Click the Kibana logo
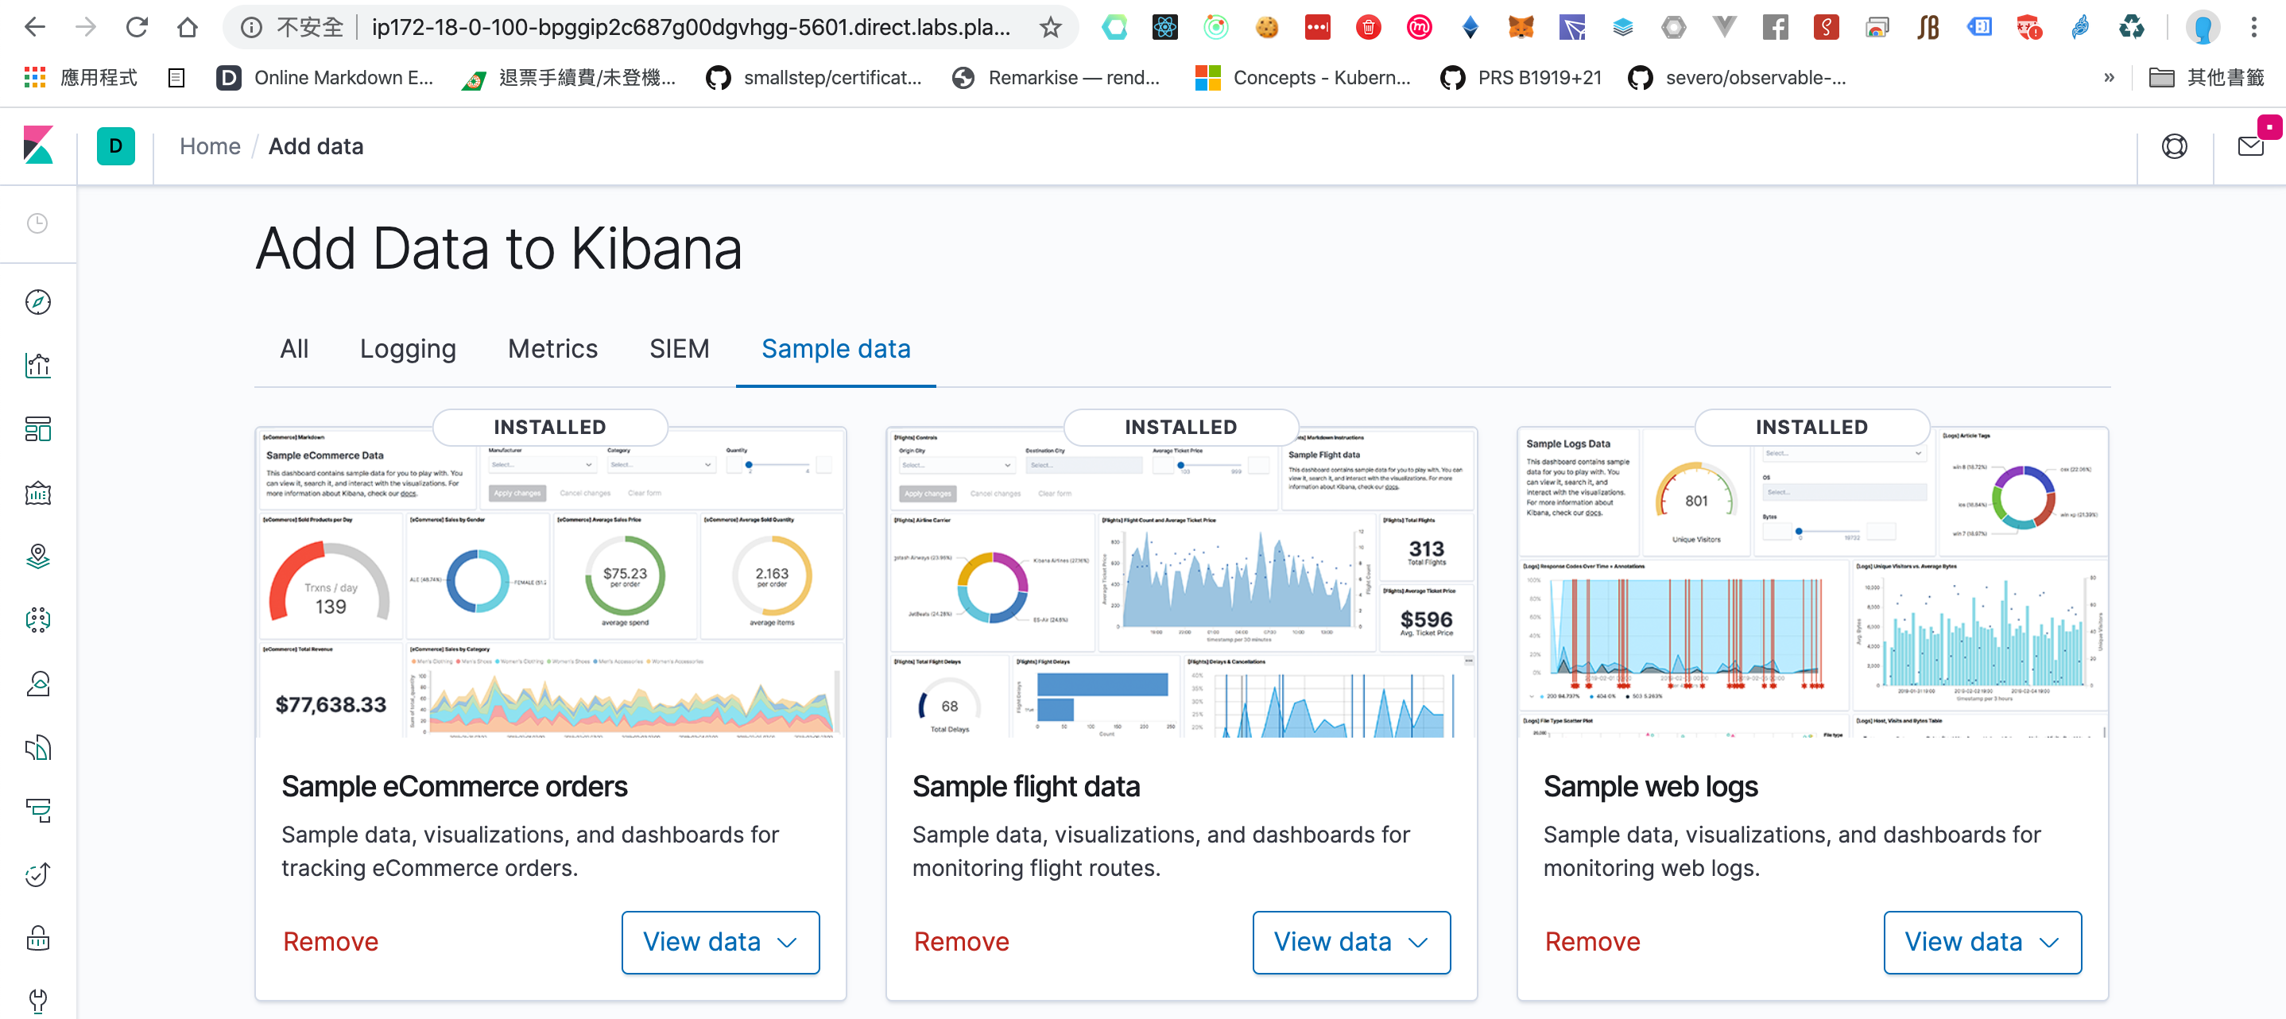This screenshot has width=2286, height=1019. coord(37,145)
